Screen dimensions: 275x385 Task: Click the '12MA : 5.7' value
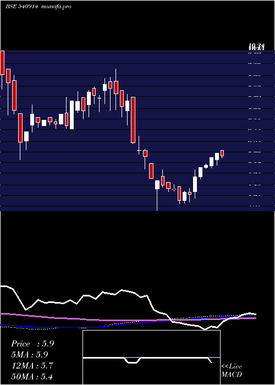[32, 366]
